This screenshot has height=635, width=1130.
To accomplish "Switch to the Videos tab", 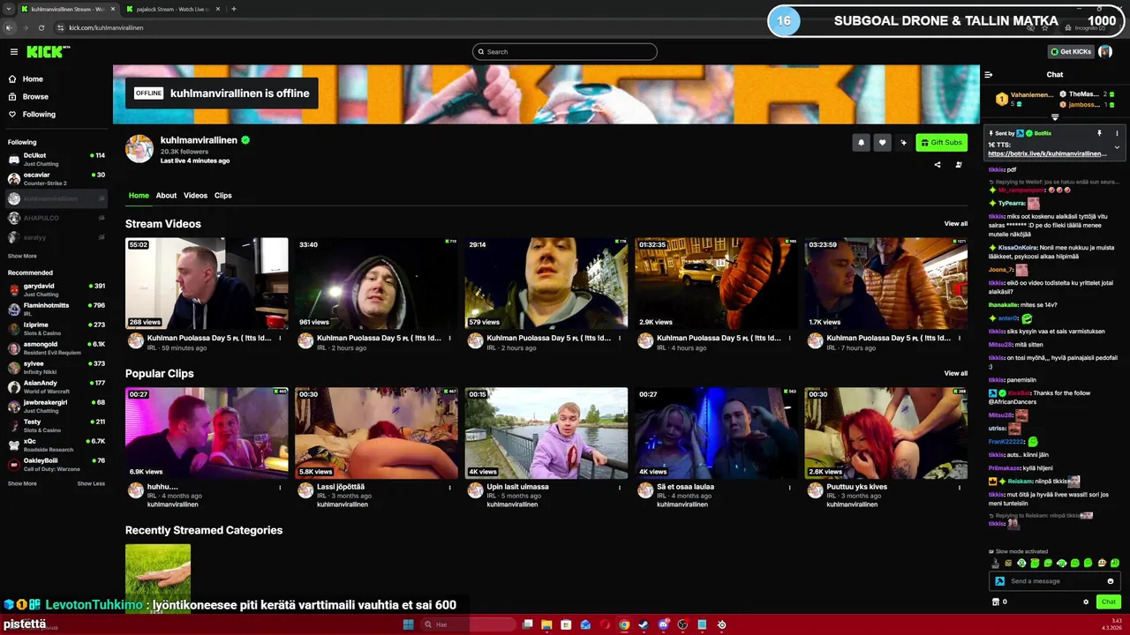I will pyautogui.click(x=195, y=196).
